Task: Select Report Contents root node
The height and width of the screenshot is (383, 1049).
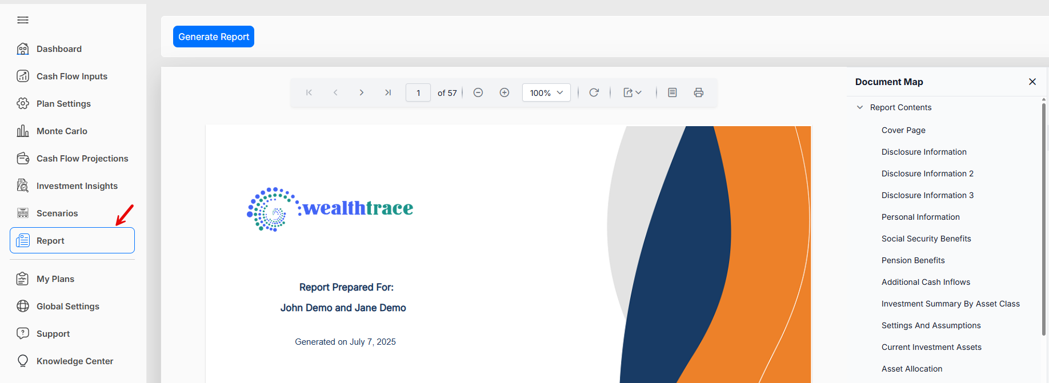Action: 900,107
